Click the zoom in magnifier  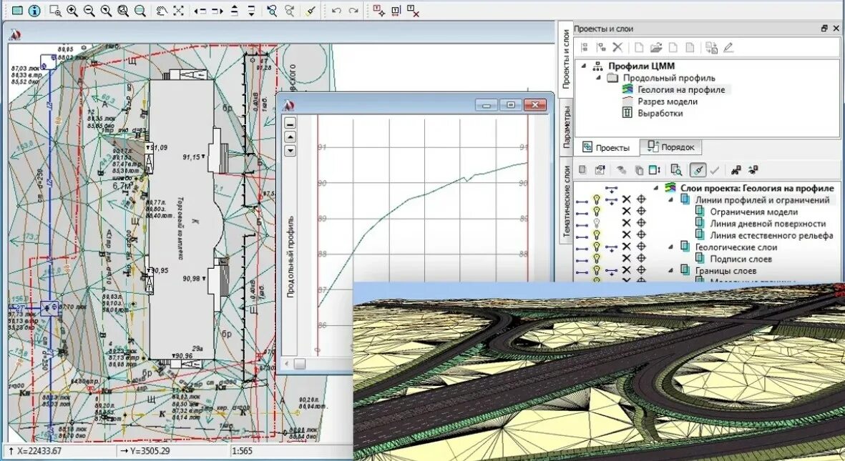pyautogui.click(x=72, y=10)
